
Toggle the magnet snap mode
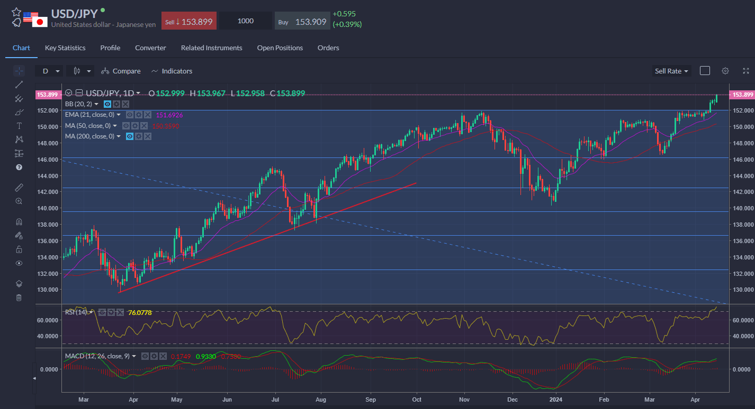[19, 221]
